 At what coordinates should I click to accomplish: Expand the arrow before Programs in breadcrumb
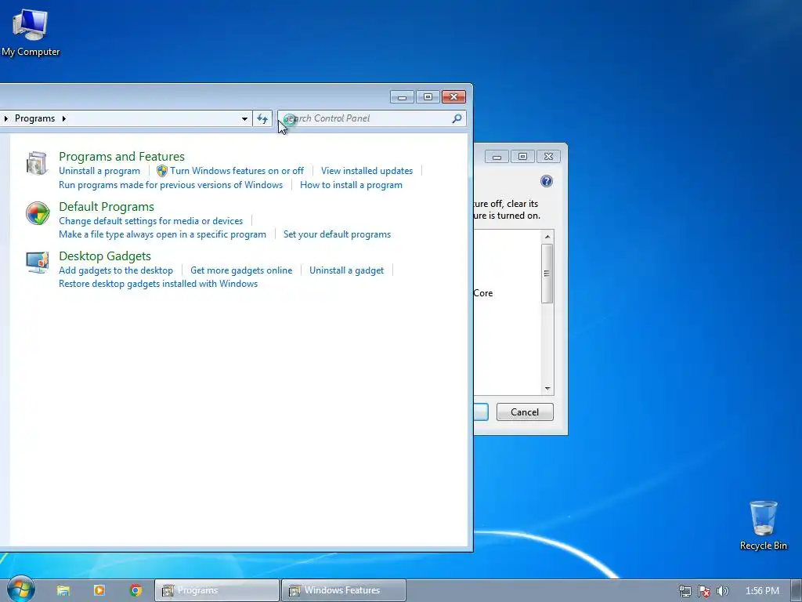(x=5, y=119)
